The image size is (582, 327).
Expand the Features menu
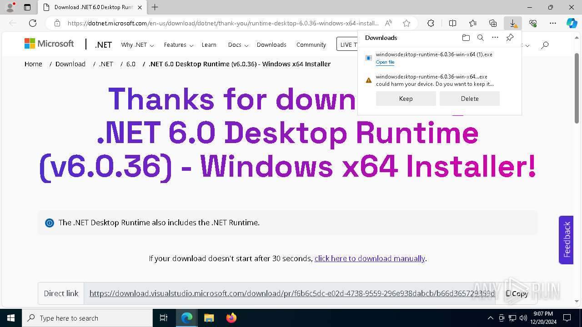pos(179,45)
